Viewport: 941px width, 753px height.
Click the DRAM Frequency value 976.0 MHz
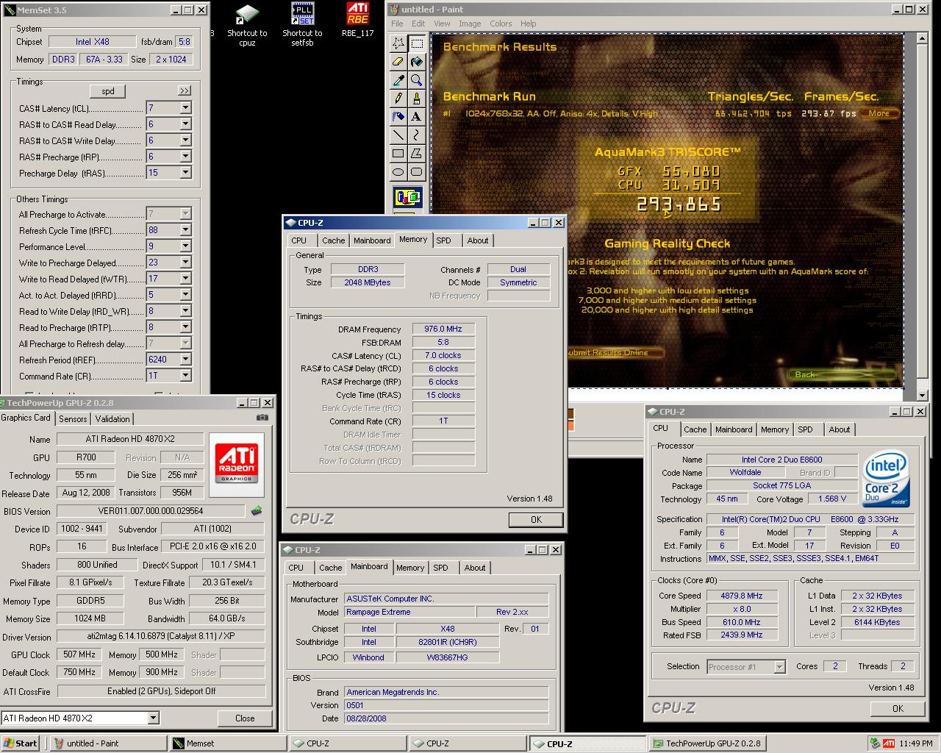click(x=443, y=329)
